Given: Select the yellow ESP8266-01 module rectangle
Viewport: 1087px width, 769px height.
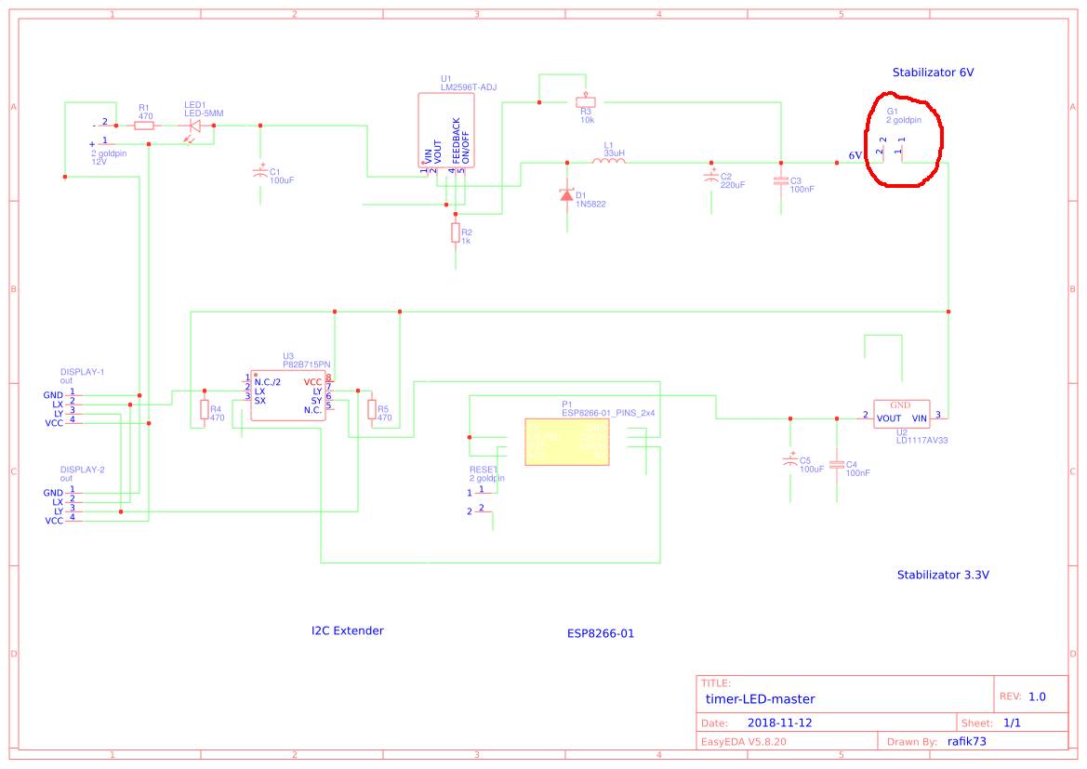Looking at the screenshot, I should [x=567, y=442].
